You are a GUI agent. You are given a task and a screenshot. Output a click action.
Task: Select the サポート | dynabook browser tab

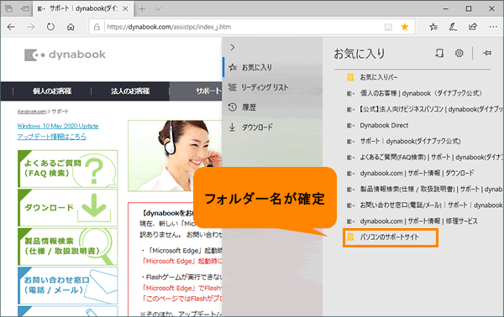pyautogui.click(x=82, y=9)
